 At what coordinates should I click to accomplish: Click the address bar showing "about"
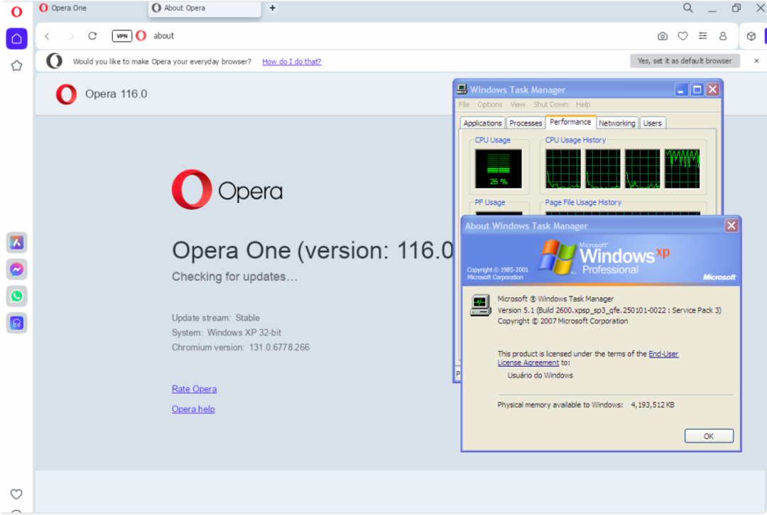tap(355, 36)
